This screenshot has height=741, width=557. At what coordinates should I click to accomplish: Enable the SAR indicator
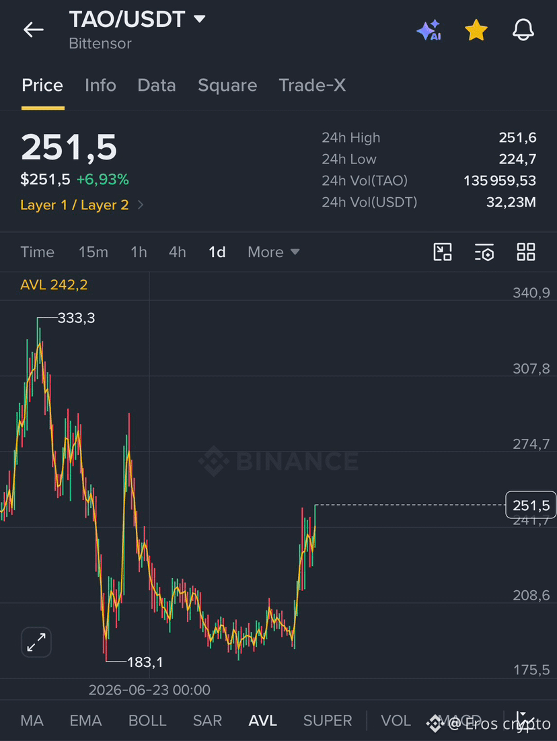207,721
